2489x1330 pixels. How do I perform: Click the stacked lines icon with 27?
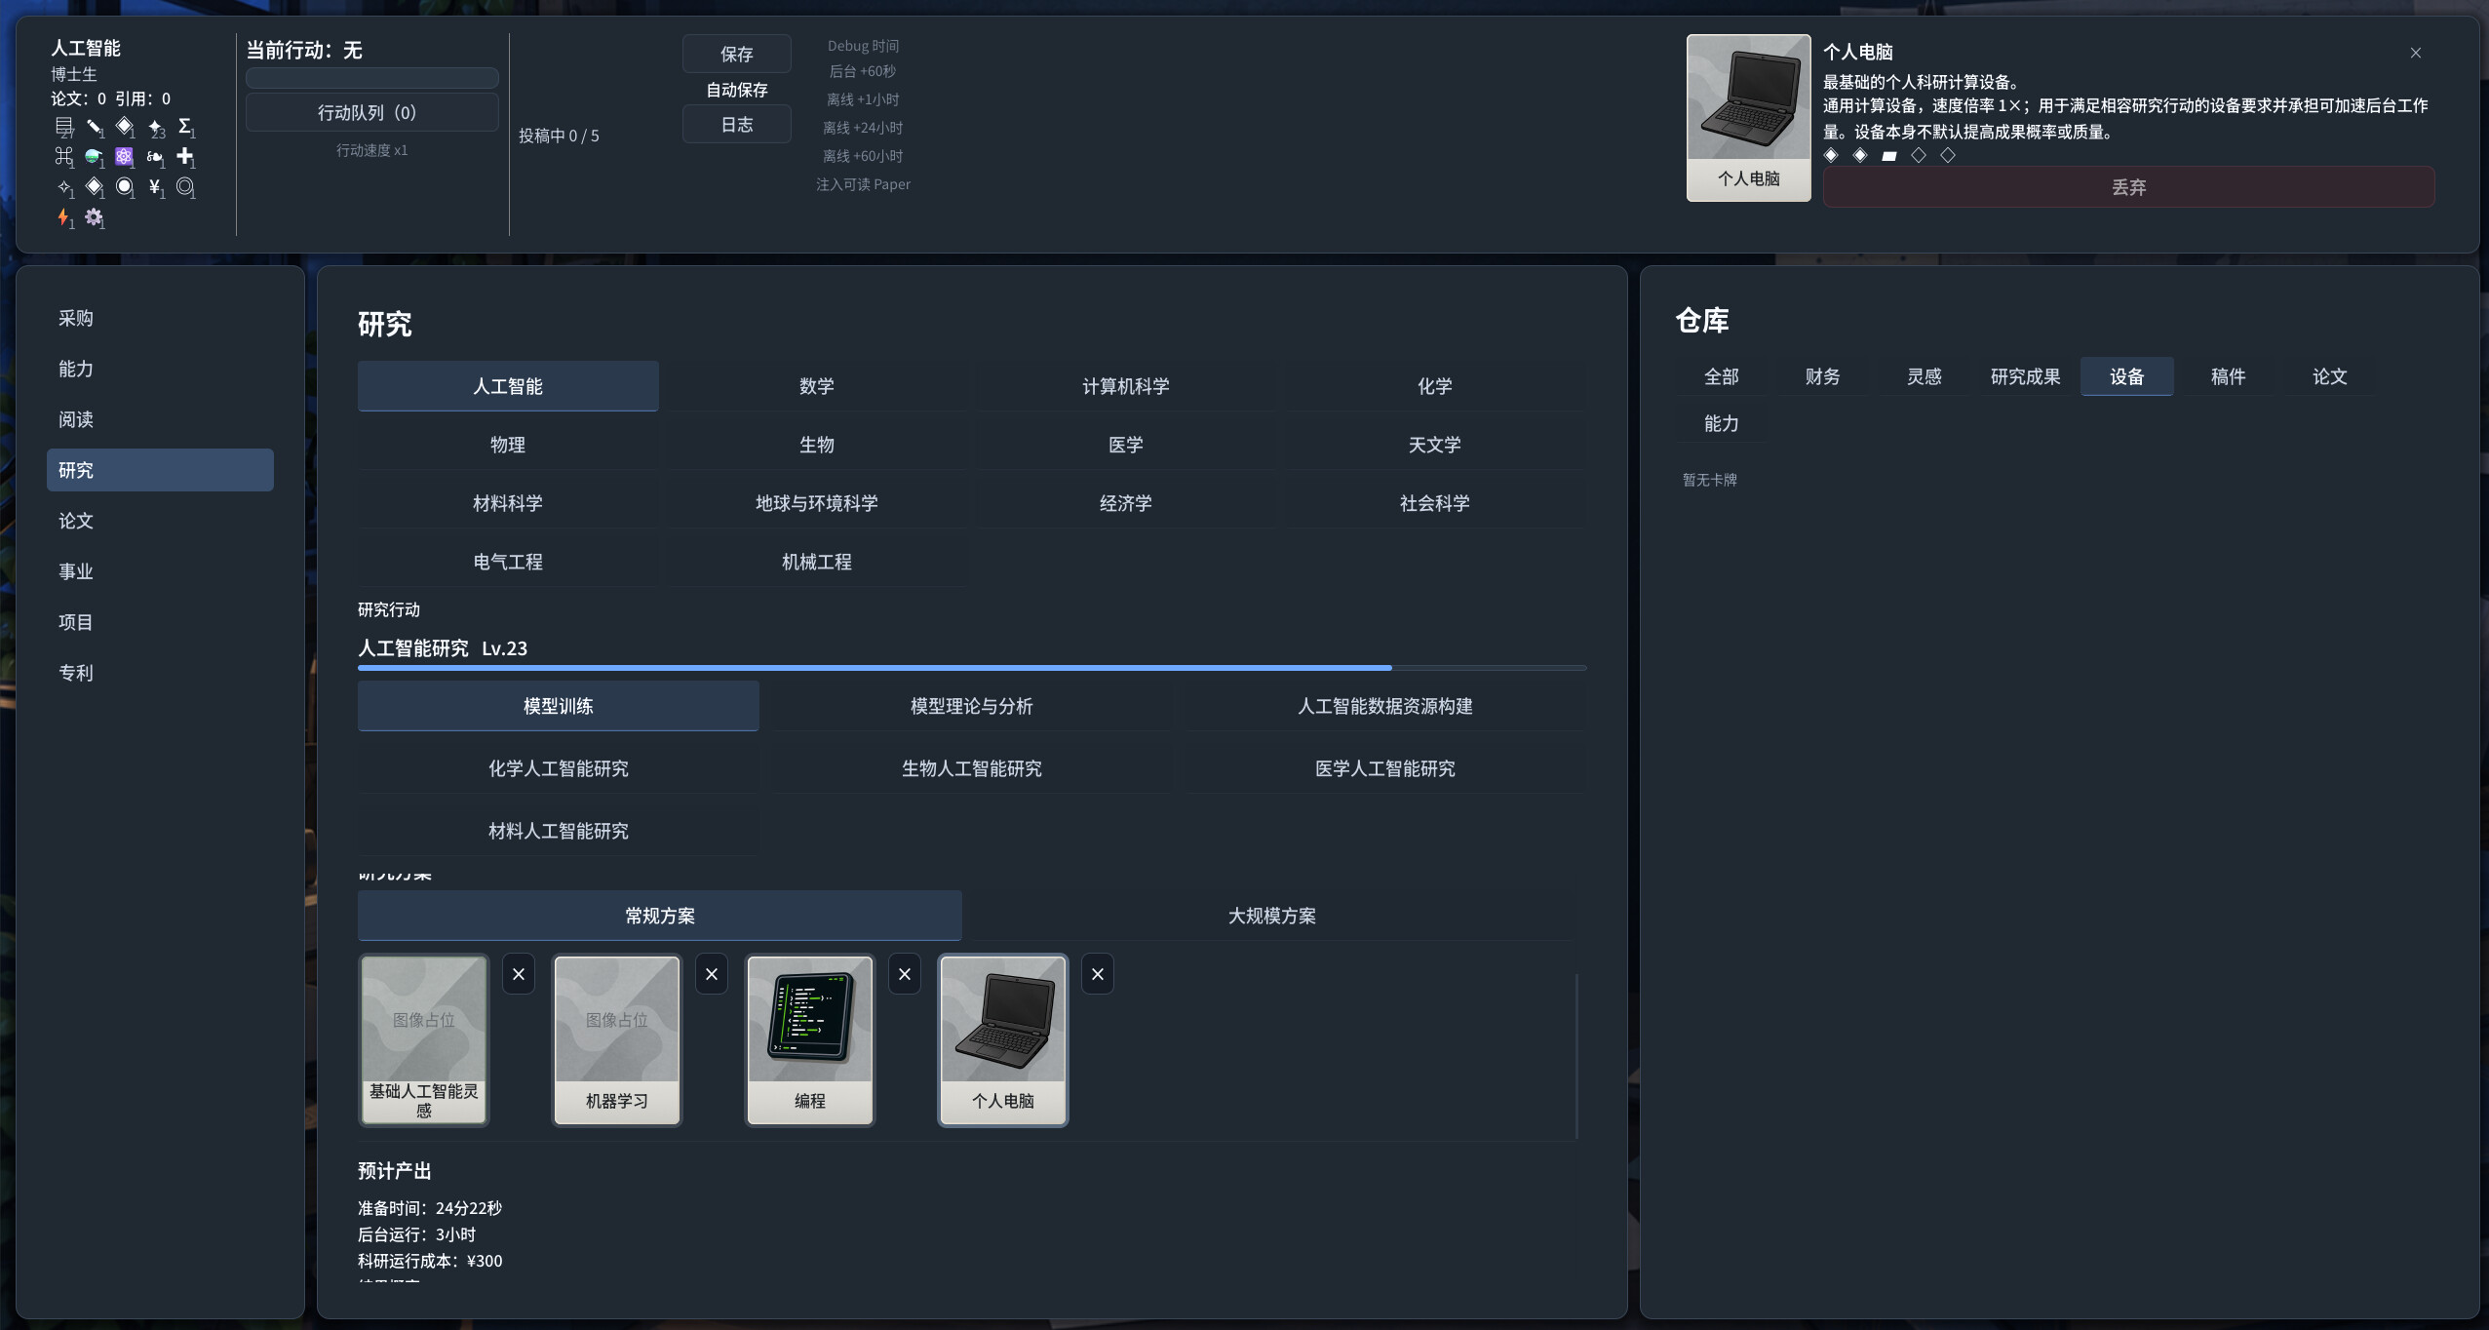pyautogui.click(x=64, y=126)
